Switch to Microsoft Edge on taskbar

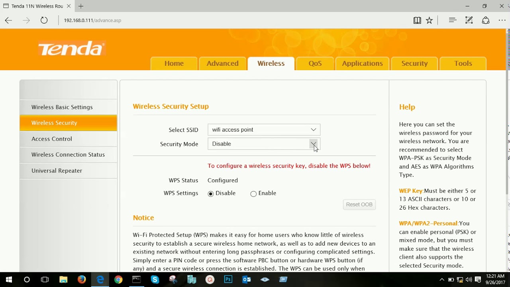(100, 279)
